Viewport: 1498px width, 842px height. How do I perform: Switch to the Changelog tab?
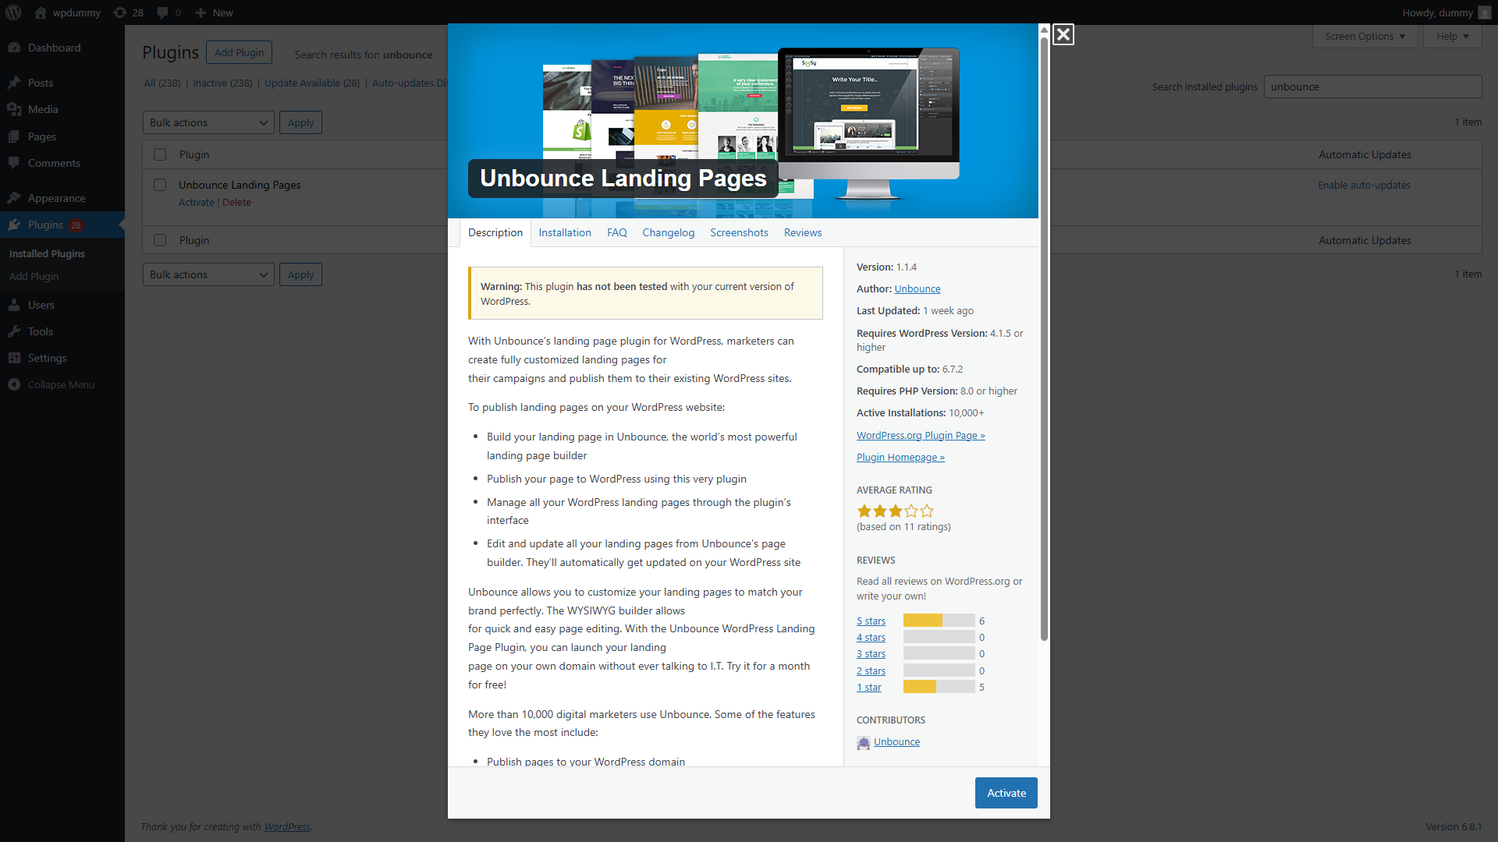pyautogui.click(x=669, y=232)
